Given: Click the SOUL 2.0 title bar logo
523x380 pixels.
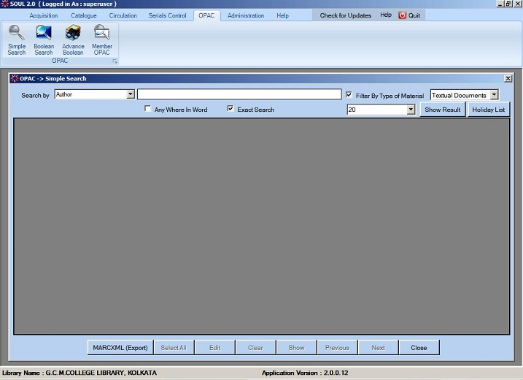Looking at the screenshot, I should pos(4,4).
